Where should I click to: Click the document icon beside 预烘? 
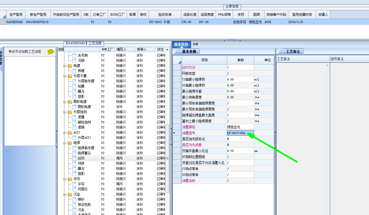[74, 163]
